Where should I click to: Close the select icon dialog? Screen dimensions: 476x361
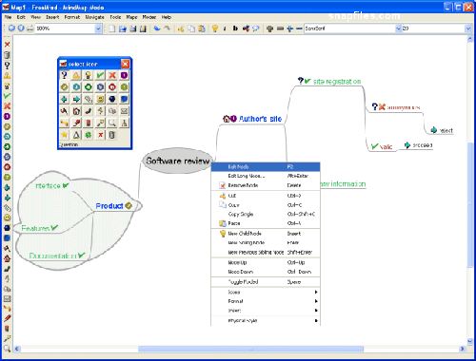tap(126, 64)
